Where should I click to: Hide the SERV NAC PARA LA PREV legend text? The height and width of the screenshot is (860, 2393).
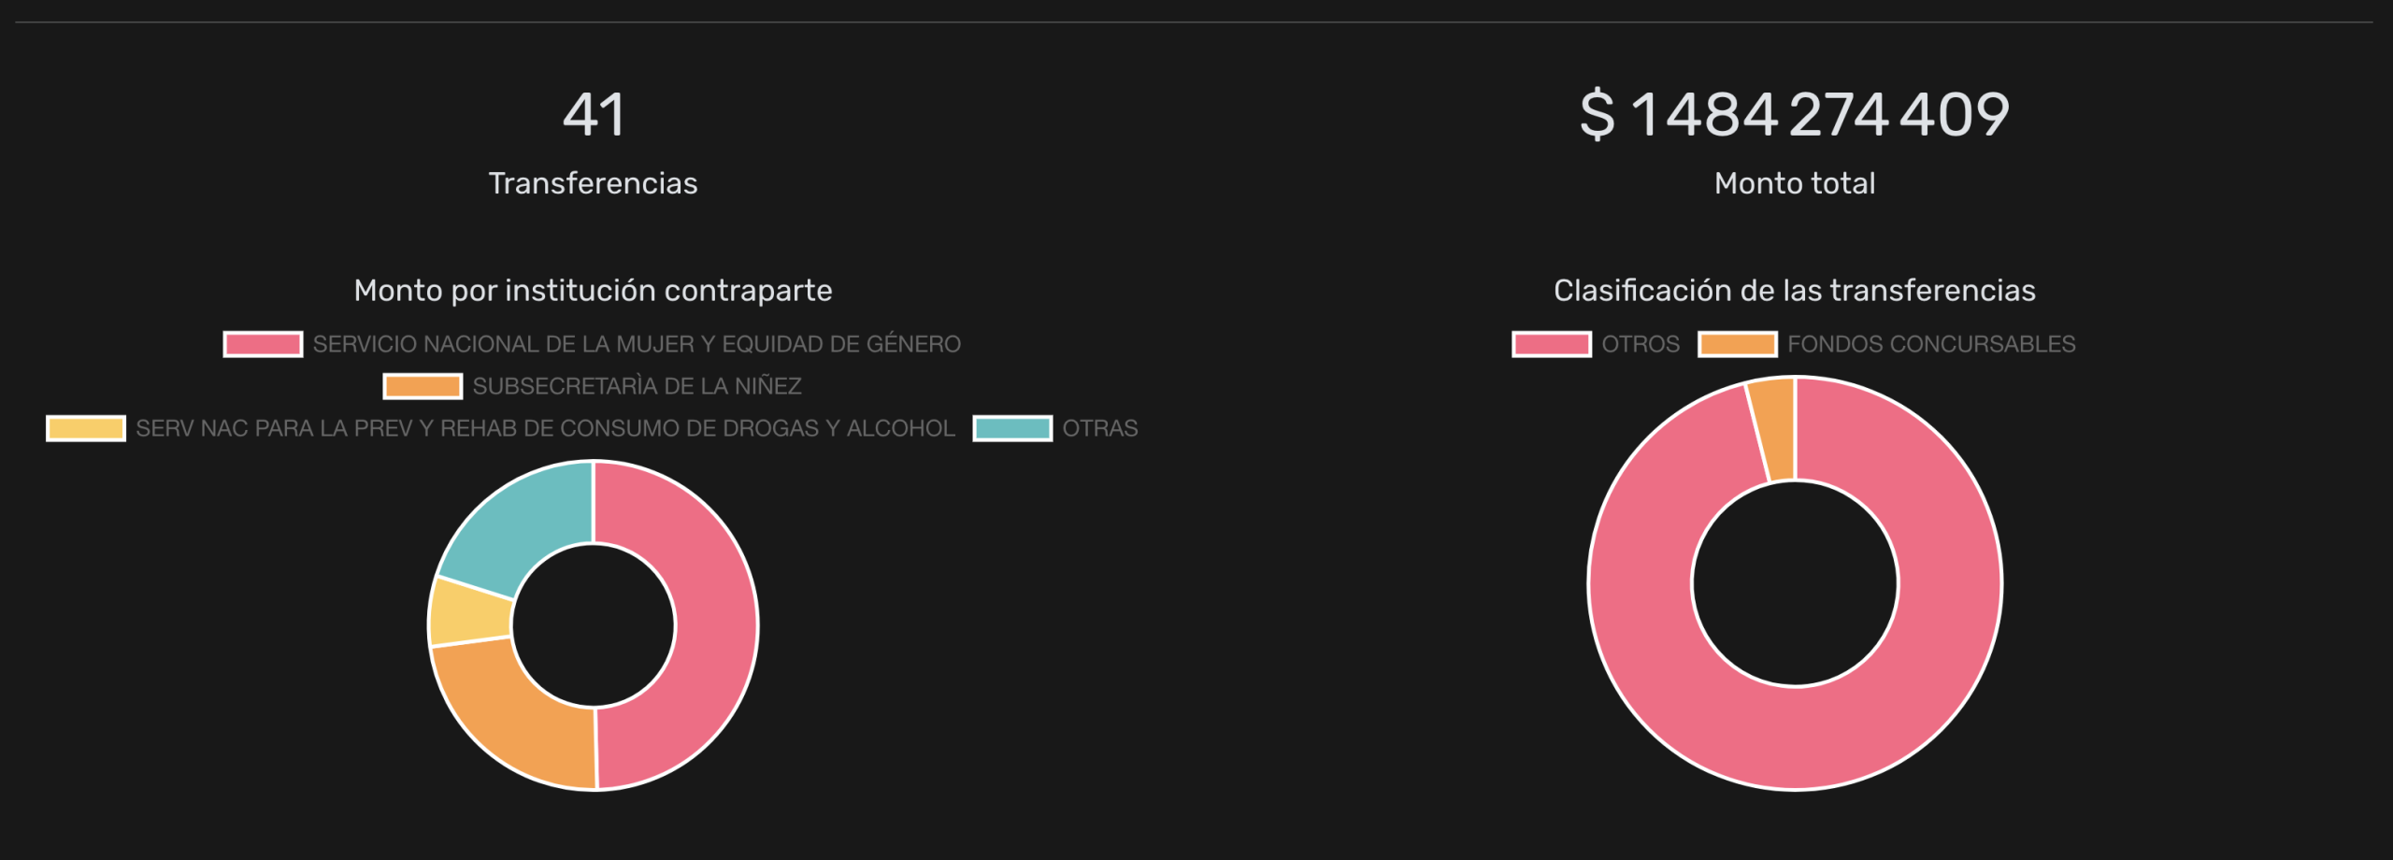pyautogui.click(x=545, y=428)
